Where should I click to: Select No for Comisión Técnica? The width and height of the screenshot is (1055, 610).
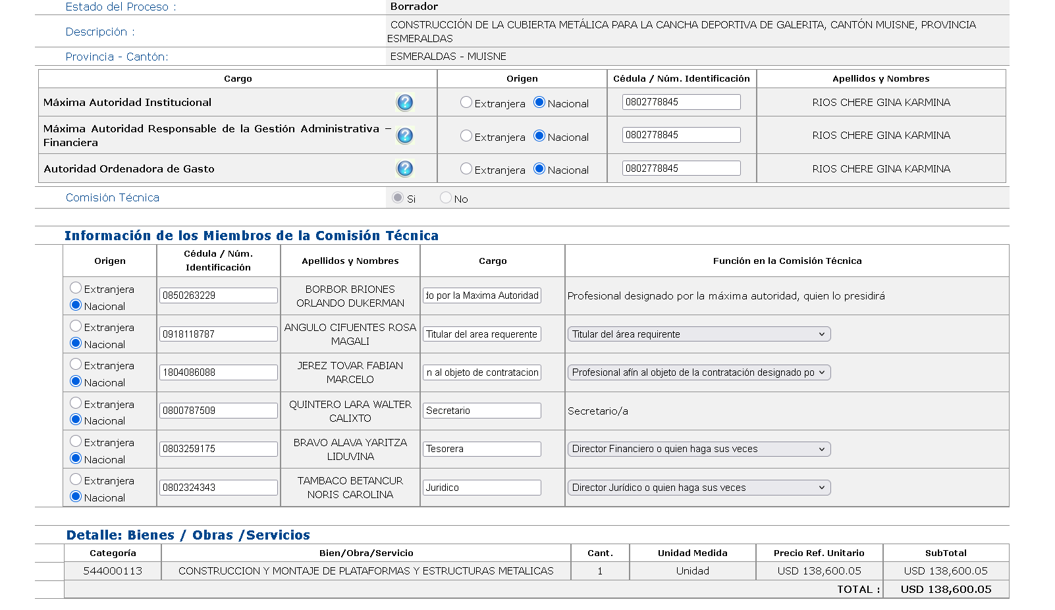[x=446, y=197]
